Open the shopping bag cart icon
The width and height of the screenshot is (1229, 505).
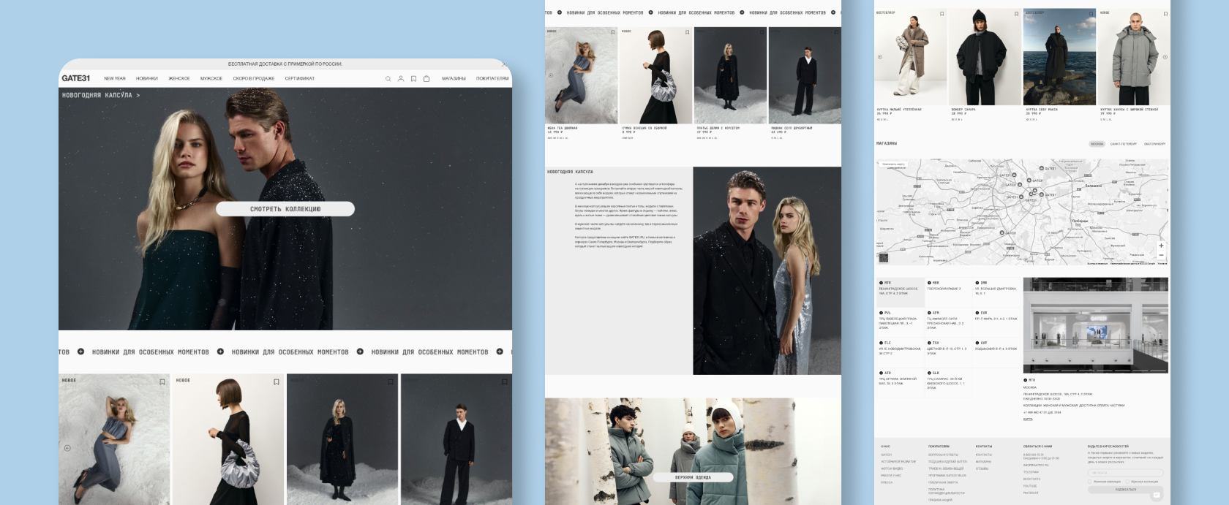426,79
